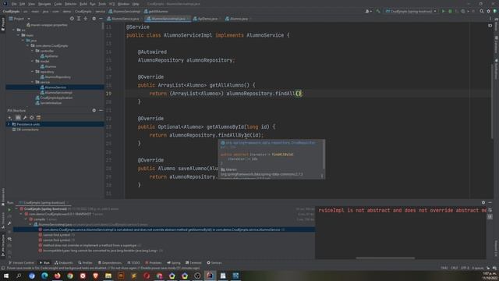Select ApiDemo class in the project tree
Screen dimensions: 499x281
(x=49, y=56)
